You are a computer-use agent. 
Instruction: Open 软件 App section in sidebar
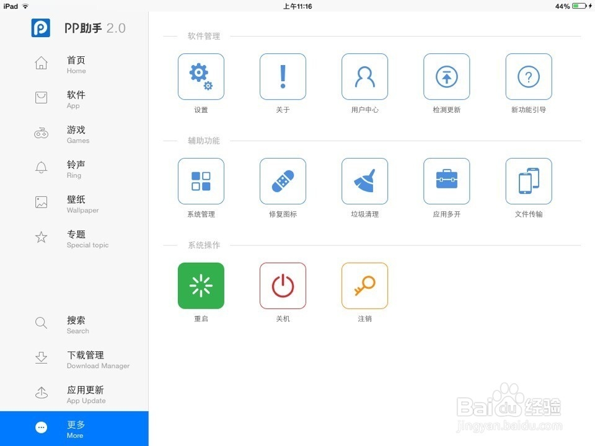tap(74, 99)
